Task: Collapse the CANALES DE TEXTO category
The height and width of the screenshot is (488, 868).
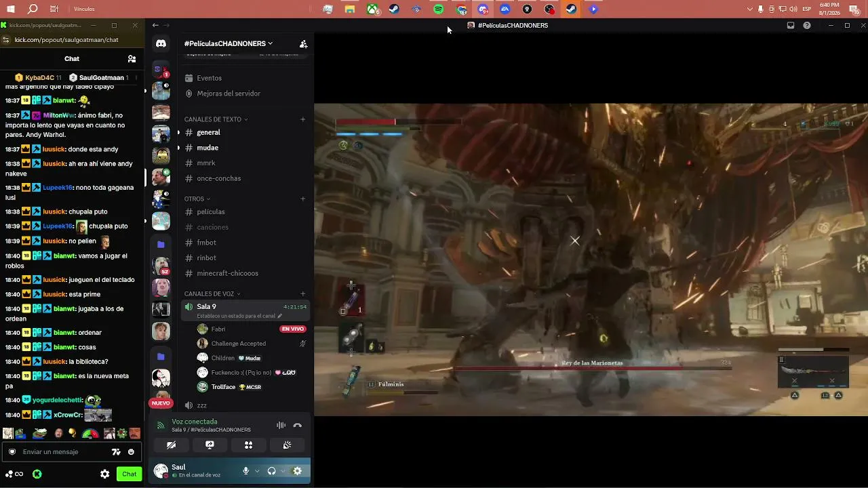Action: pyautogui.click(x=216, y=119)
